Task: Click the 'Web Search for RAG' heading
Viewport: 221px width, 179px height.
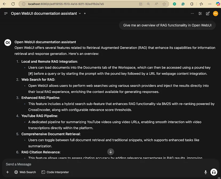Action: pos(38,80)
